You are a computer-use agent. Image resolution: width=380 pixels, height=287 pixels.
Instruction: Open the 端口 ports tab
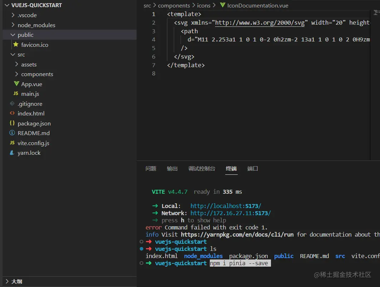[x=252, y=168]
